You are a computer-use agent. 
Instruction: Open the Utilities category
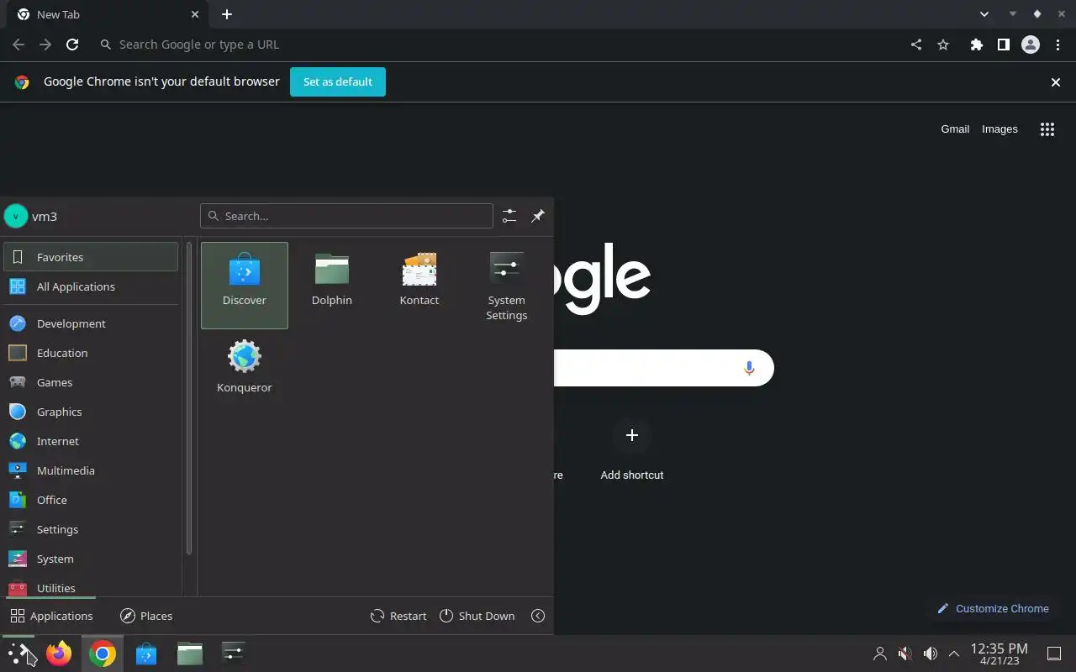[91, 586]
